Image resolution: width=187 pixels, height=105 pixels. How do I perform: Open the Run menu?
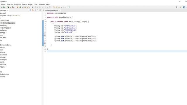(36, 4)
